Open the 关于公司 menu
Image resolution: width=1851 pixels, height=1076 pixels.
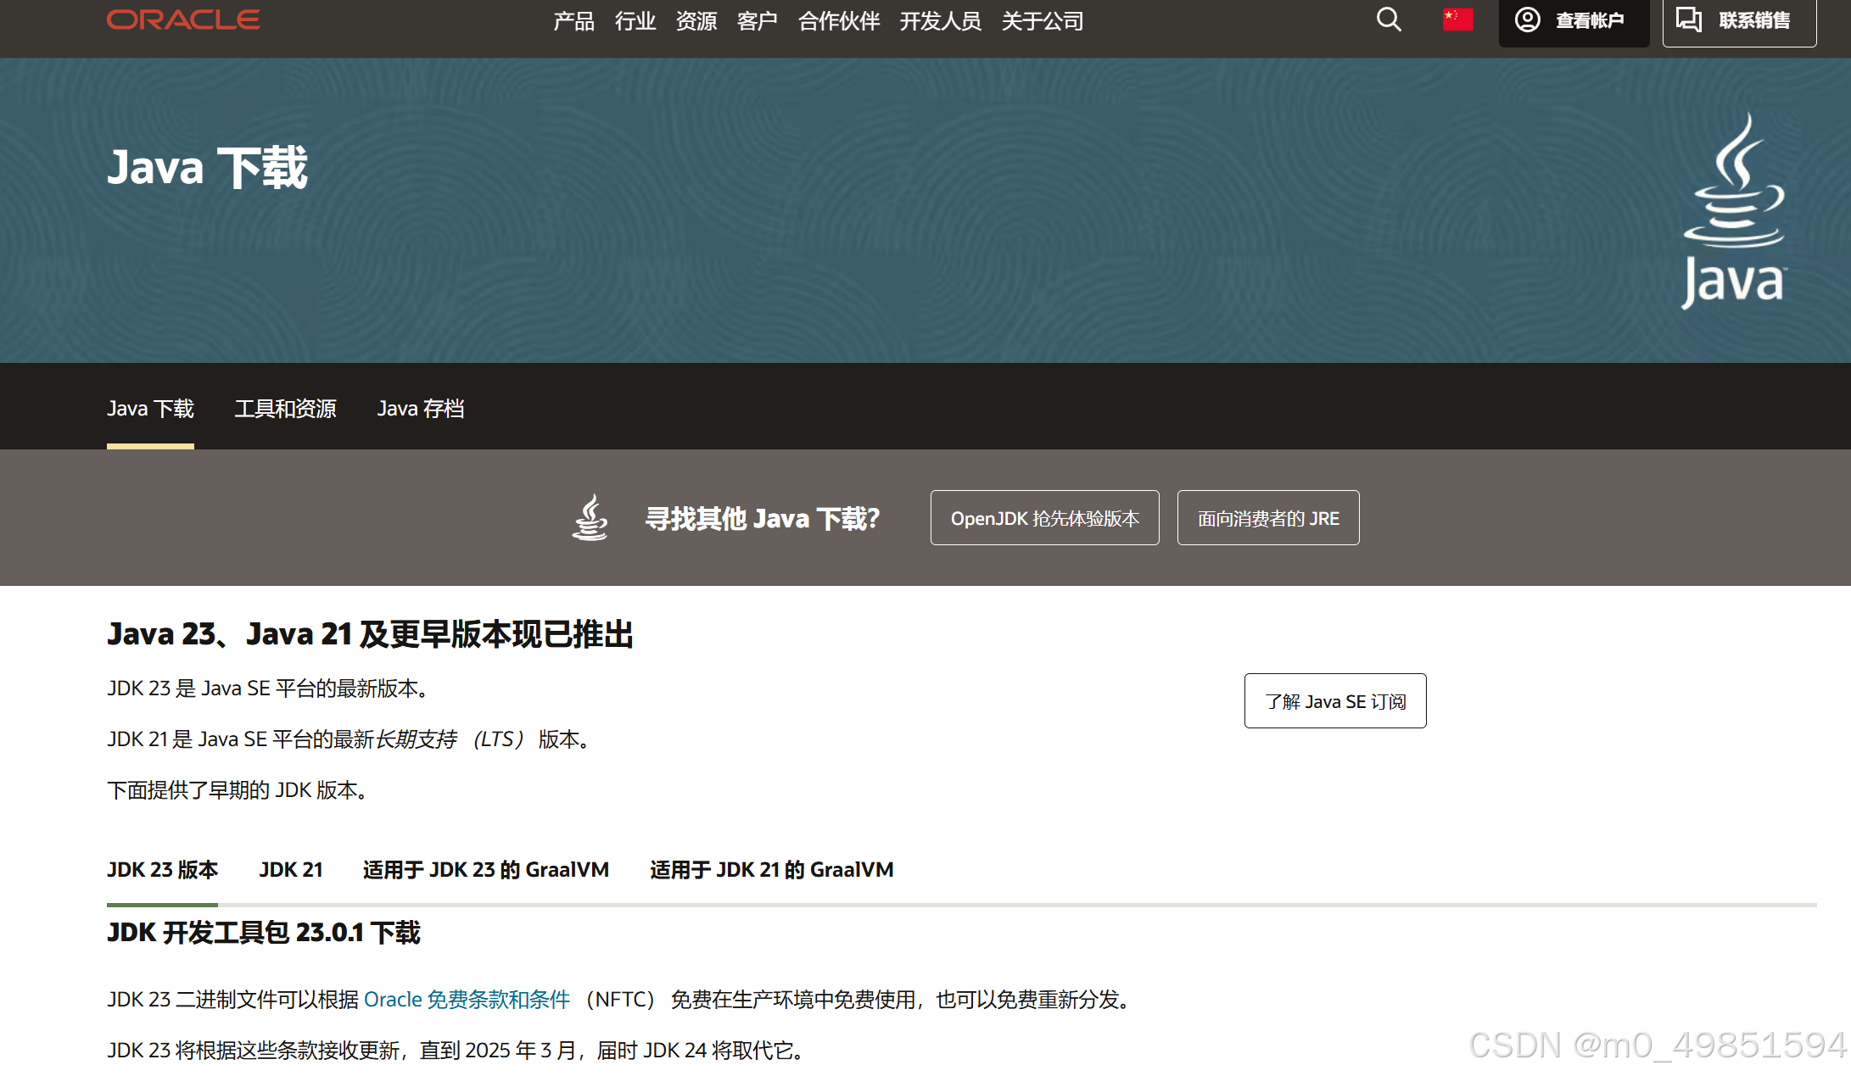click(x=1043, y=20)
